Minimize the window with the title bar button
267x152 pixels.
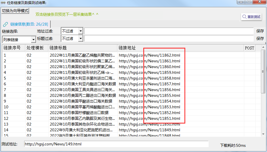click(241, 2)
